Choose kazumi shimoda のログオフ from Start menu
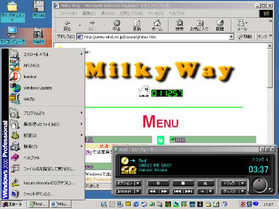Screen dimensions: 279x209 coord(47,183)
